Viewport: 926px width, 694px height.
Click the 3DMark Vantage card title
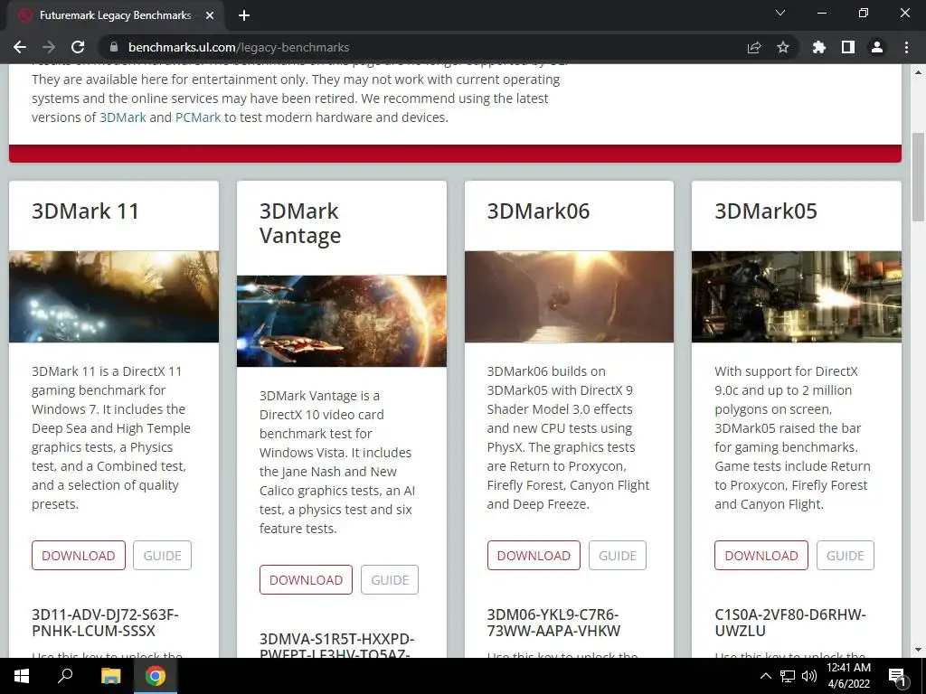pos(300,223)
